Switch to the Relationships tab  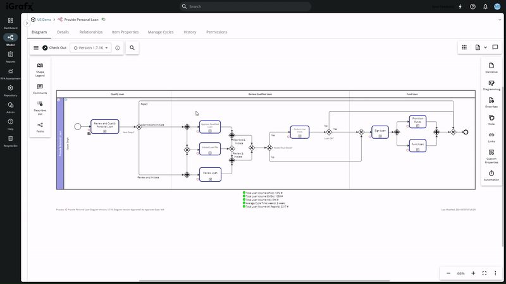91,32
